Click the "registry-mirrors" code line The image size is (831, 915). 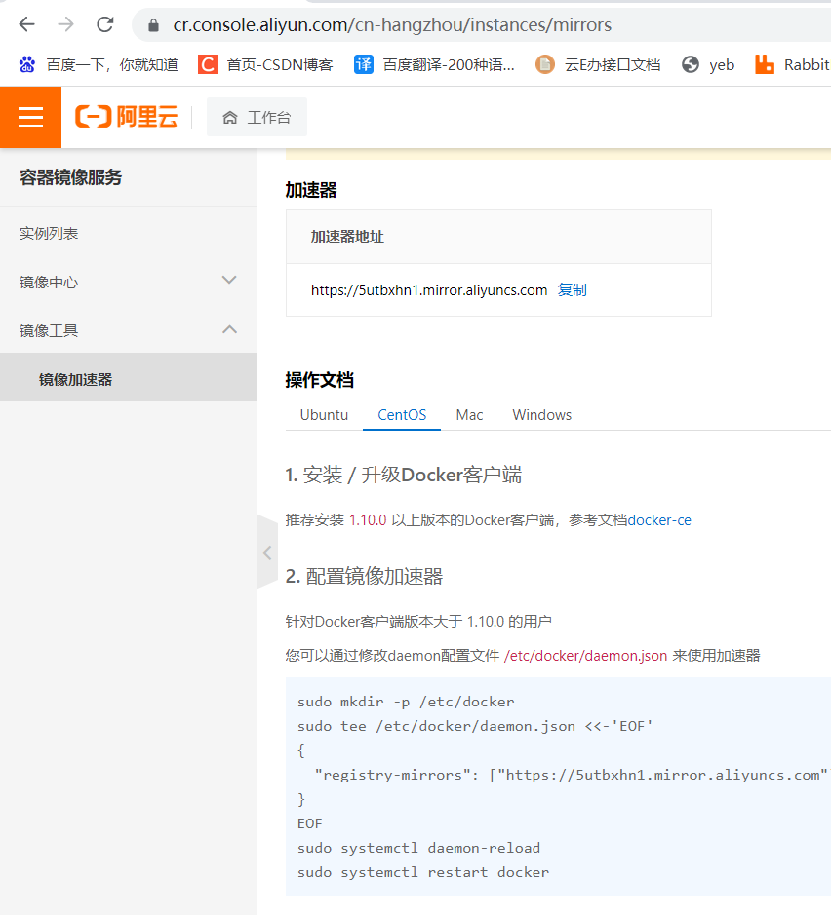[x=572, y=775]
